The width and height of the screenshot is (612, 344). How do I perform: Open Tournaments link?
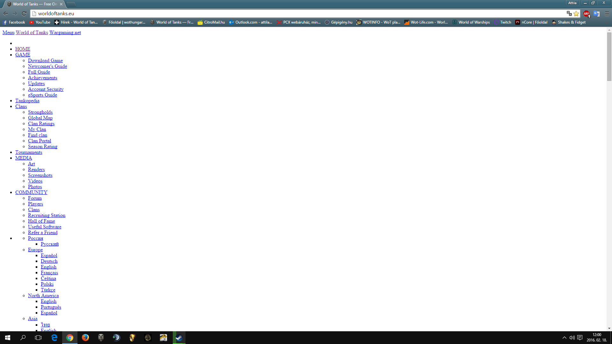click(29, 152)
